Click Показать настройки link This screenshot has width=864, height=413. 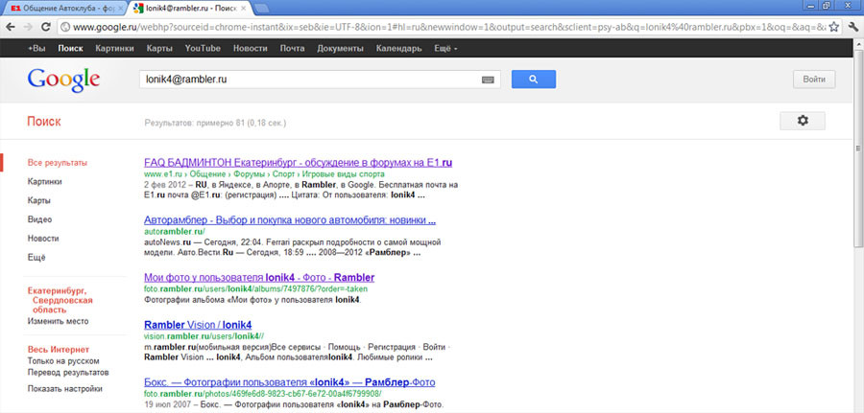65,389
